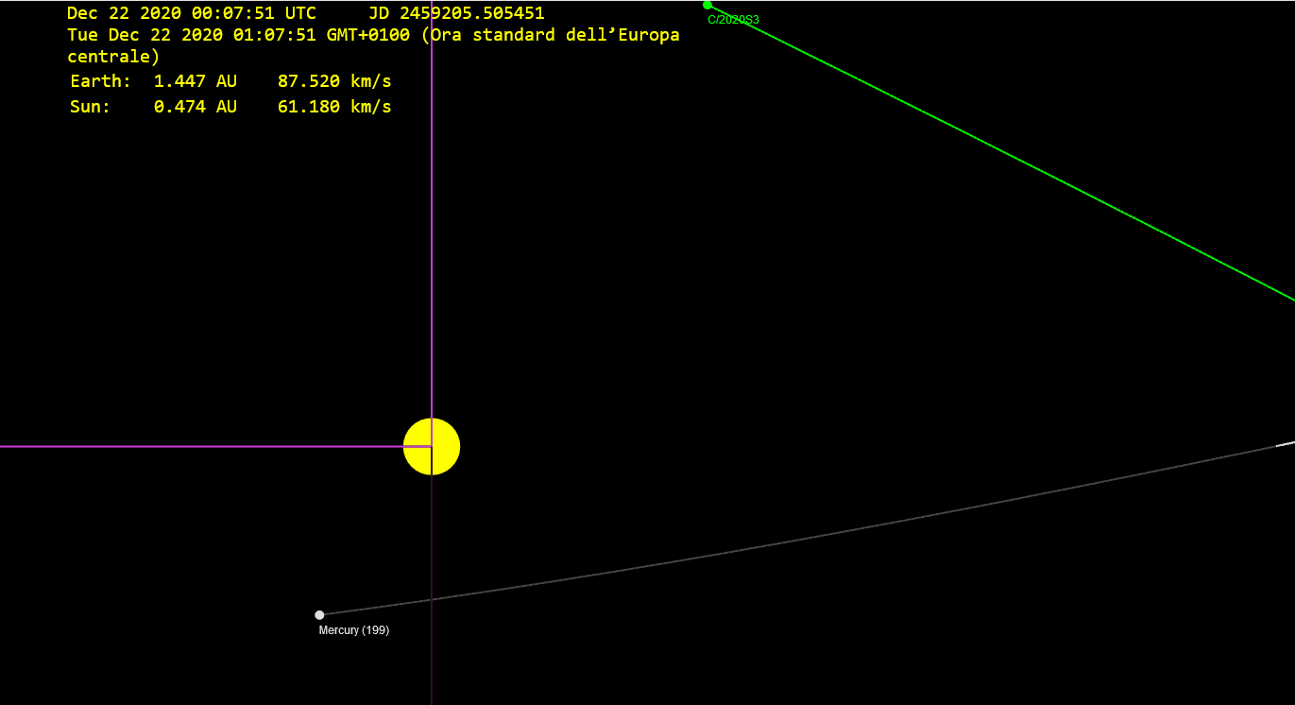Click the 'Sun:' readout label
Screen dimensions: 1295x705
[x=91, y=107]
